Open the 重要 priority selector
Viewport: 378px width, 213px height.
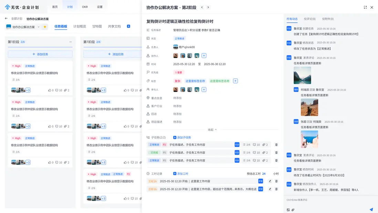click(x=179, y=72)
